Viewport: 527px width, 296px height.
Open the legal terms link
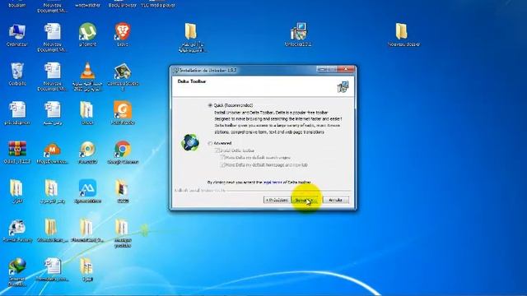(x=273, y=183)
